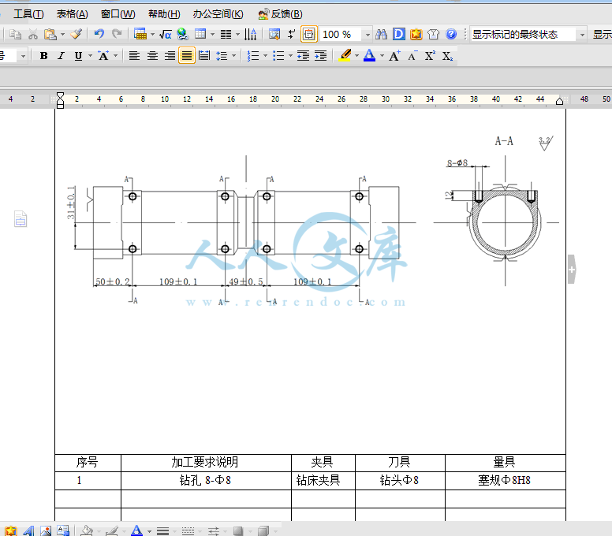Click the Cut scissors icon
This screenshot has width=612, height=536.
(33, 35)
